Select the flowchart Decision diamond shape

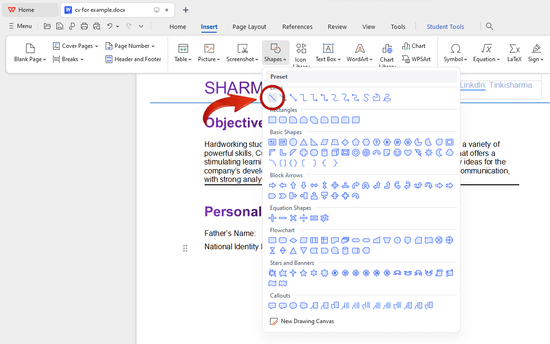click(293, 240)
